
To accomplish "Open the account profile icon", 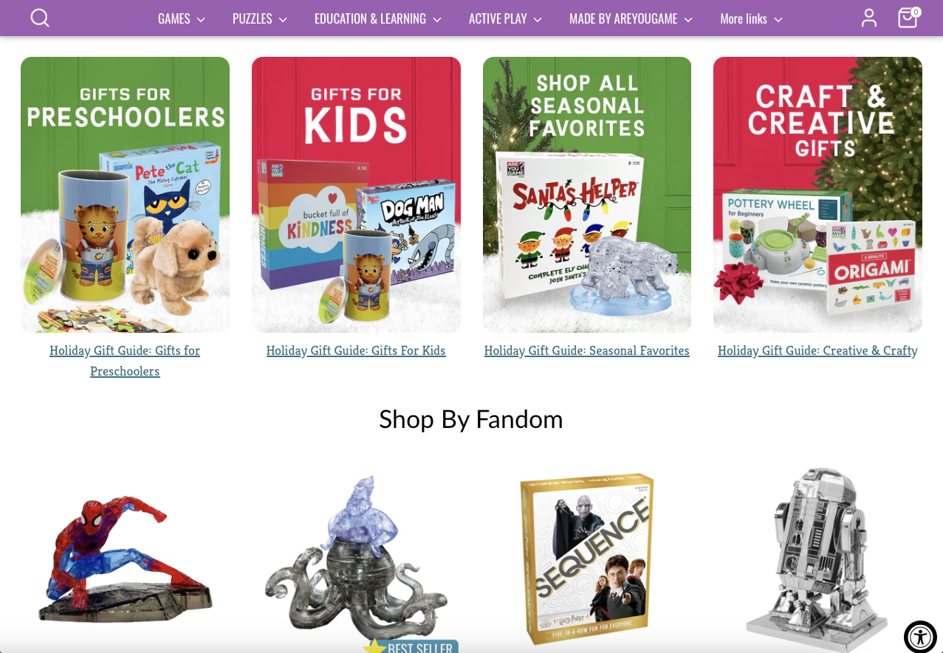I will coord(869,18).
